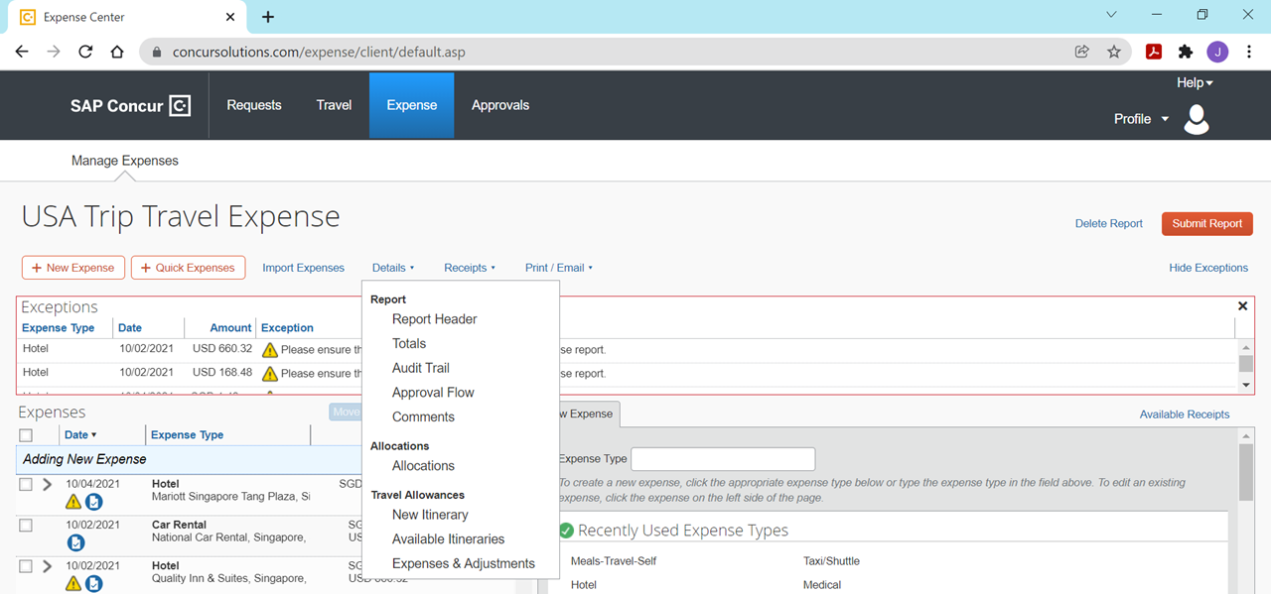Open Comments from the Details menu

point(423,417)
